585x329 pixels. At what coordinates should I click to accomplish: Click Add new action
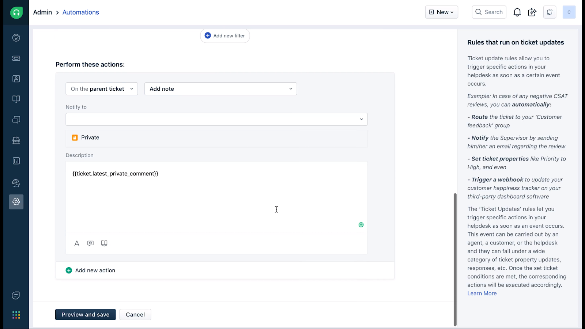(x=90, y=271)
